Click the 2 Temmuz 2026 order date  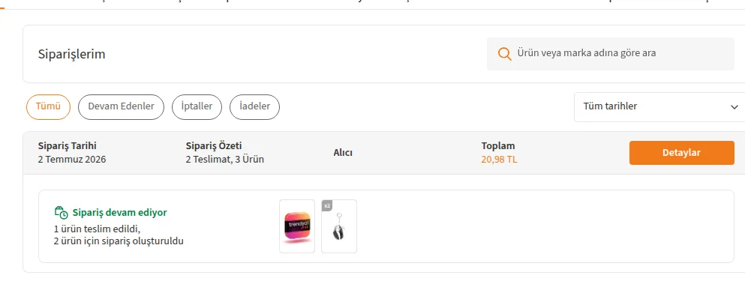click(72, 160)
